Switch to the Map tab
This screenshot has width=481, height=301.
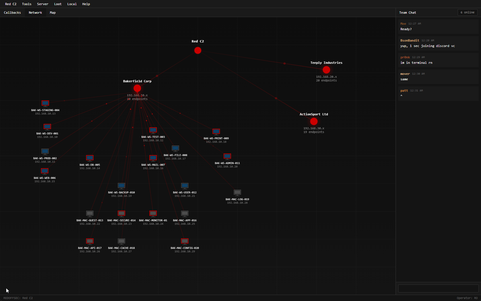click(53, 13)
